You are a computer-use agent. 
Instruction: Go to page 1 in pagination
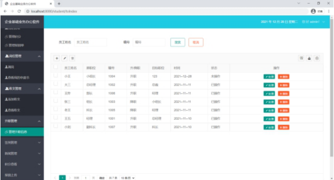point(62,178)
